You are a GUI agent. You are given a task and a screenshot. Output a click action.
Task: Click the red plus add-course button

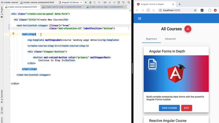[188, 29]
